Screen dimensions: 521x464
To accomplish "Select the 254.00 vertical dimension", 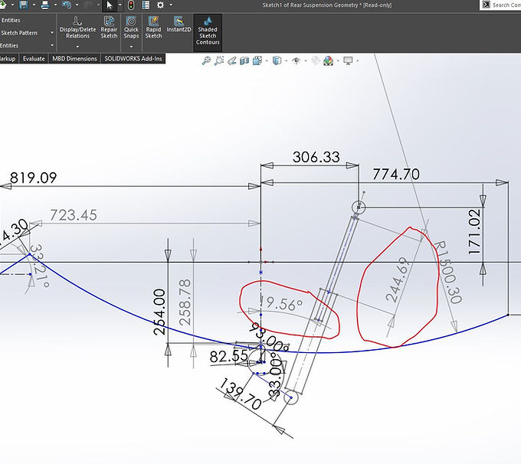I will click(160, 312).
